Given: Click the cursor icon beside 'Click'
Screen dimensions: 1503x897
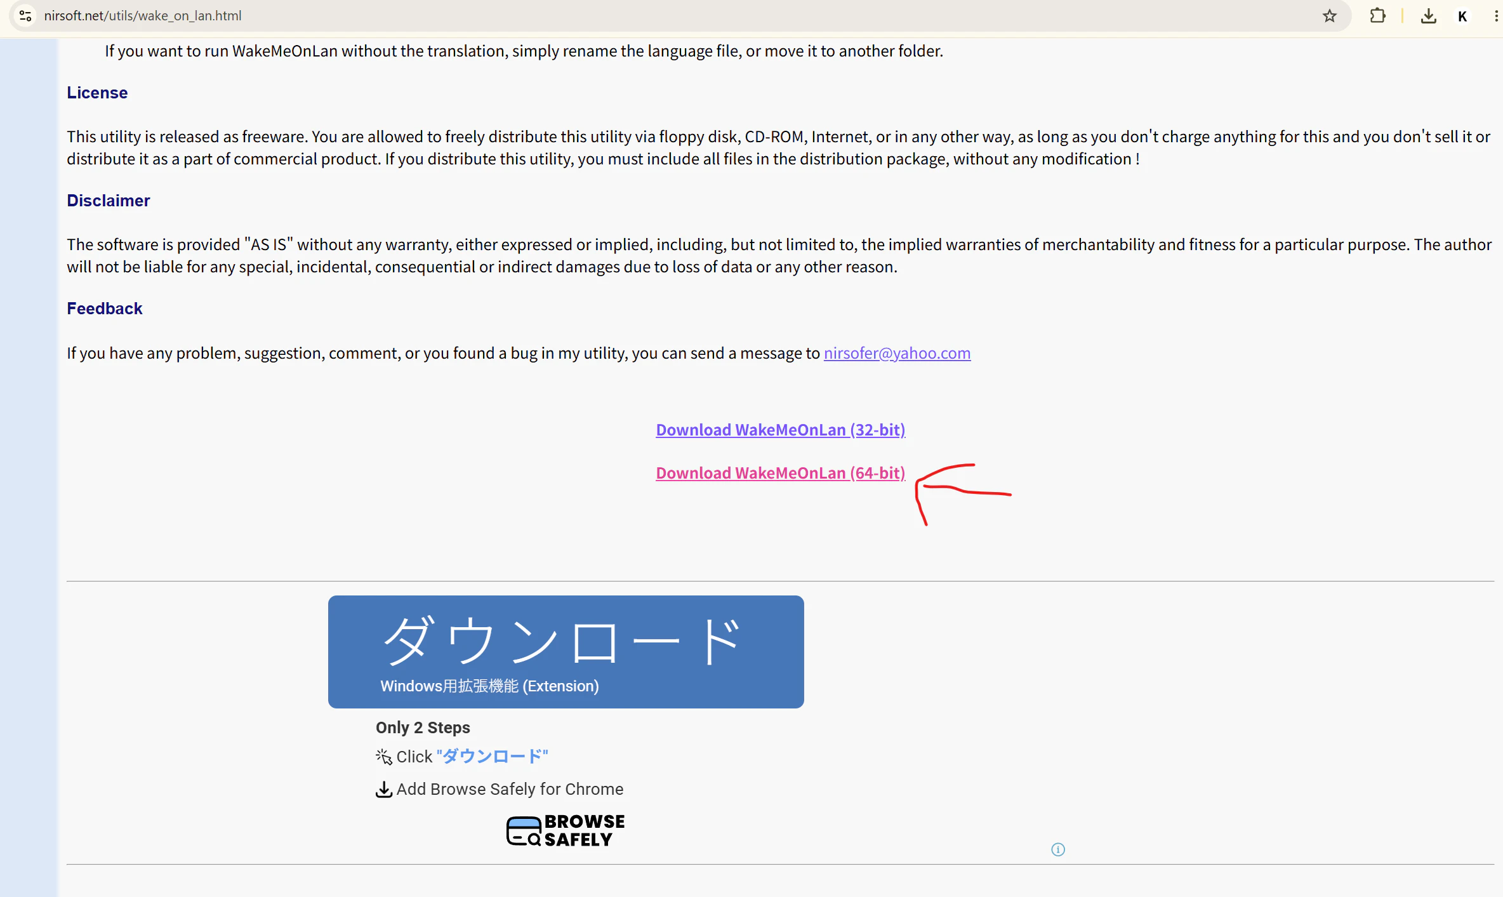Looking at the screenshot, I should click(x=384, y=757).
